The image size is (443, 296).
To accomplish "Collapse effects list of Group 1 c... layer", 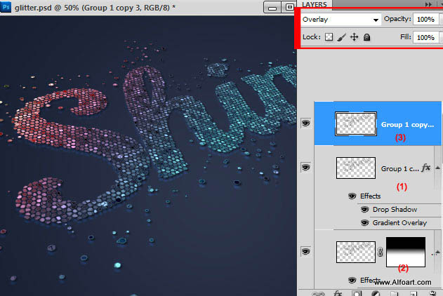I will coord(437,168).
